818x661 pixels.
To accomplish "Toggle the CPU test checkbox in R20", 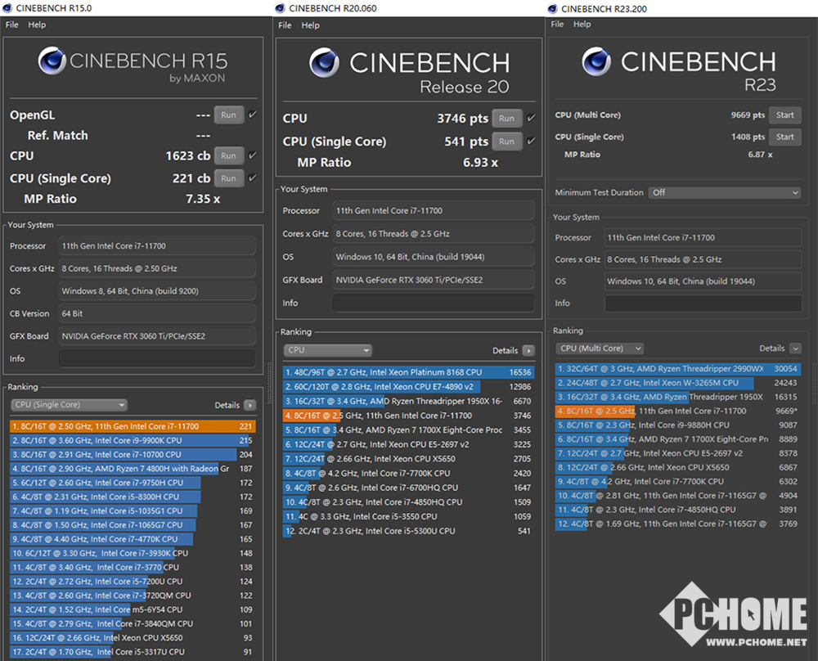I will [x=531, y=118].
